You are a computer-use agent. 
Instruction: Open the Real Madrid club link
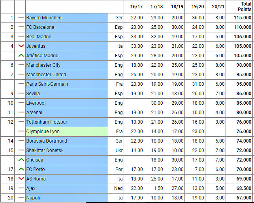click(39, 37)
